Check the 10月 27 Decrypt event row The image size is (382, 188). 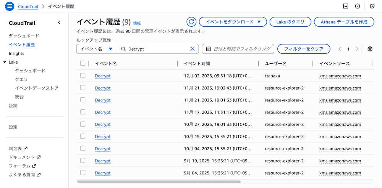coord(83,124)
